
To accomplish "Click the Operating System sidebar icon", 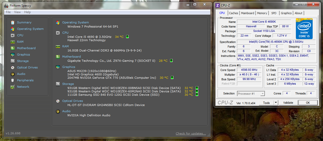I will [x=12, y=29].
